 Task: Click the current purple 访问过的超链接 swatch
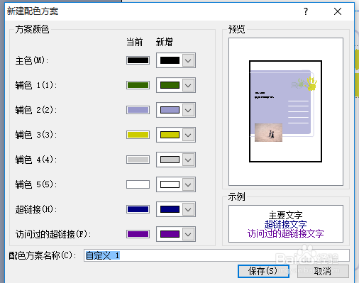(138, 234)
